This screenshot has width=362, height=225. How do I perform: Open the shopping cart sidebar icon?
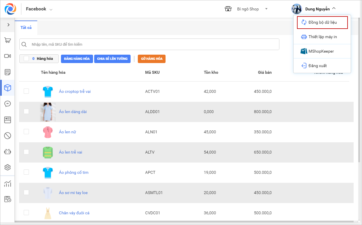point(8,40)
